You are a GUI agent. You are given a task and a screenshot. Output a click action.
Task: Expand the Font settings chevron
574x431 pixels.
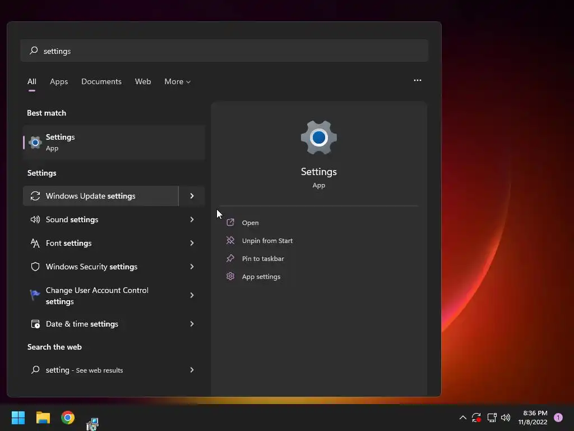[192, 243]
